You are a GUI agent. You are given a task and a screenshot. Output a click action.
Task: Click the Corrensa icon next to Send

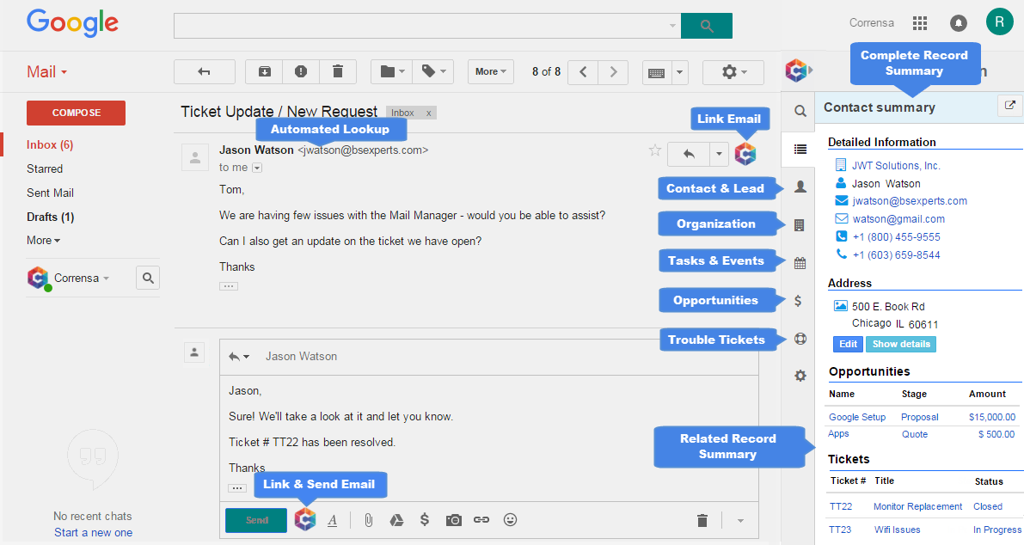coord(305,519)
